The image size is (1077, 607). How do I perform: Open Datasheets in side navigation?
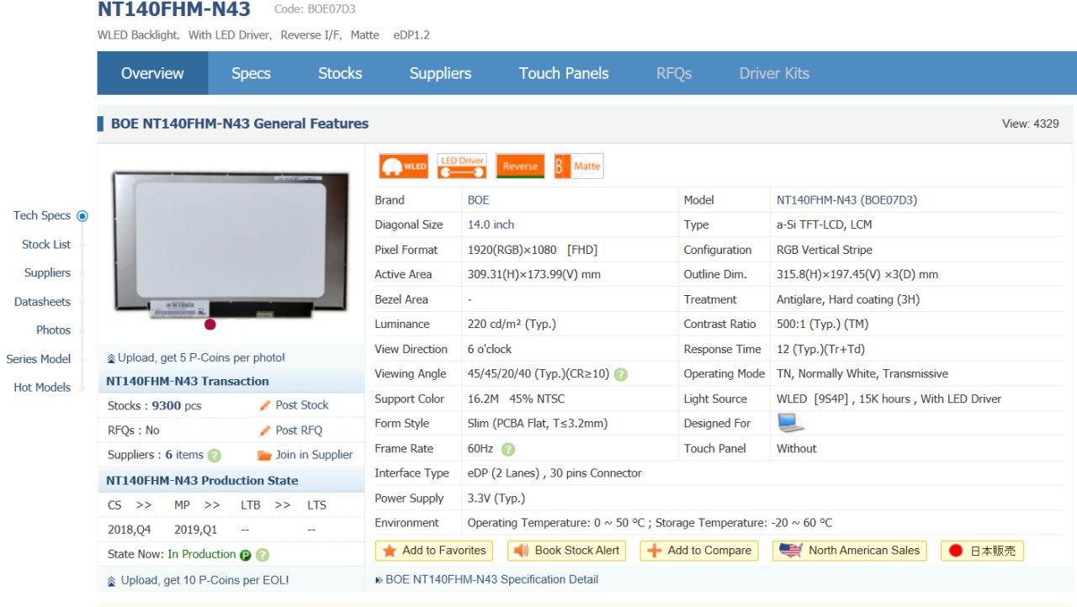coord(42,302)
